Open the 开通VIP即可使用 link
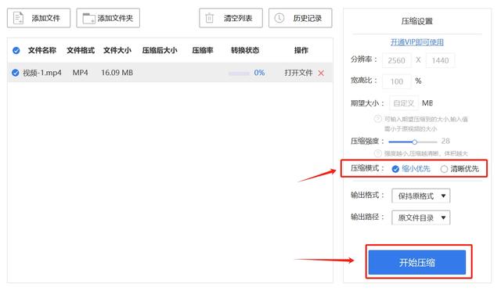The width and height of the screenshot is (501, 291). pyautogui.click(x=417, y=42)
